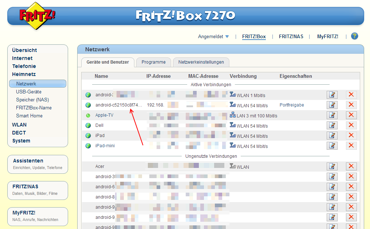The image size is (370, 229).
Task: Click the FRITZ!Box link in top navigation
Action: [x=254, y=36]
